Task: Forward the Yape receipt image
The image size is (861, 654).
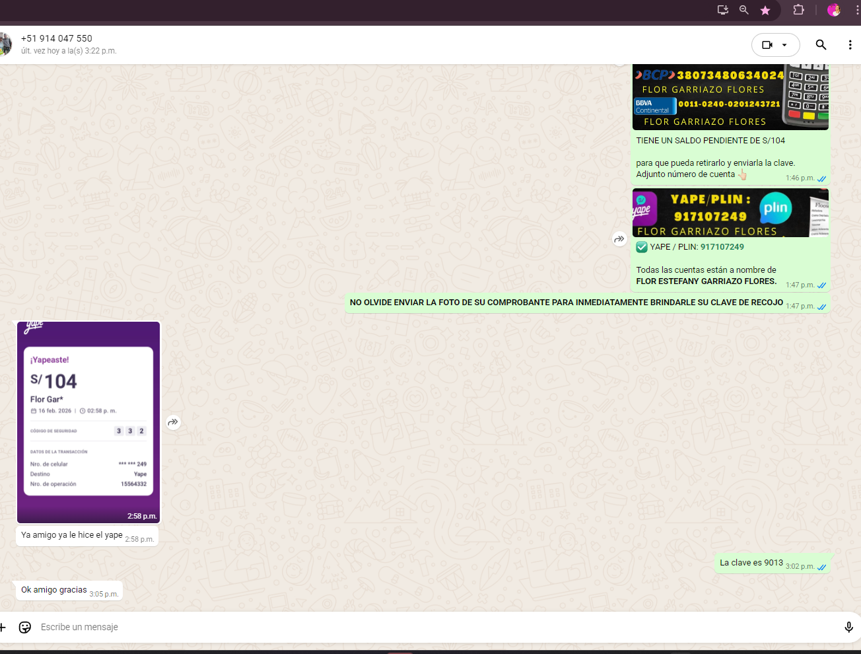Action: [173, 422]
